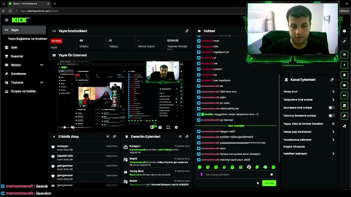Image resolution: width=351 pixels, height=197 pixels.
Task: Toggle the lightning activity feed widget
Action: [344, 65]
